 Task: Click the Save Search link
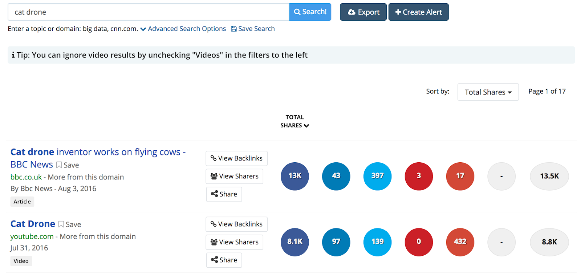(253, 29)
